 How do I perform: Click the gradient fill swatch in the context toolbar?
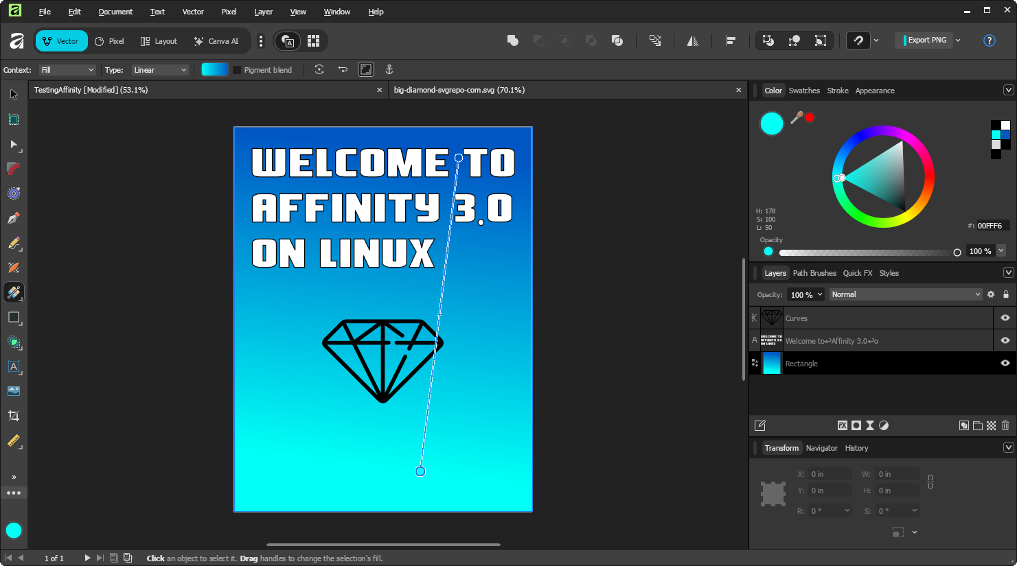tap(215, 69)
